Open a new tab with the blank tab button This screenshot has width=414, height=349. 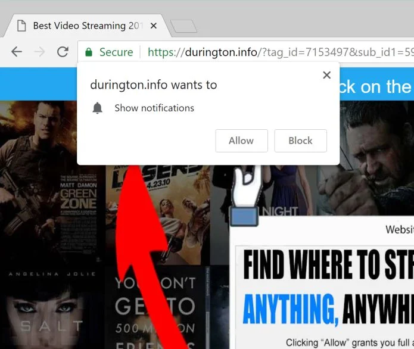click(183, 26)
